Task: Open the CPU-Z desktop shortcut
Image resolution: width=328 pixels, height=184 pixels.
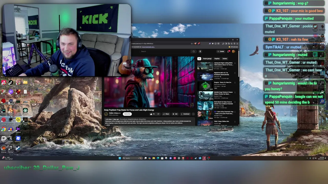Action: click(x=18, y=83)
